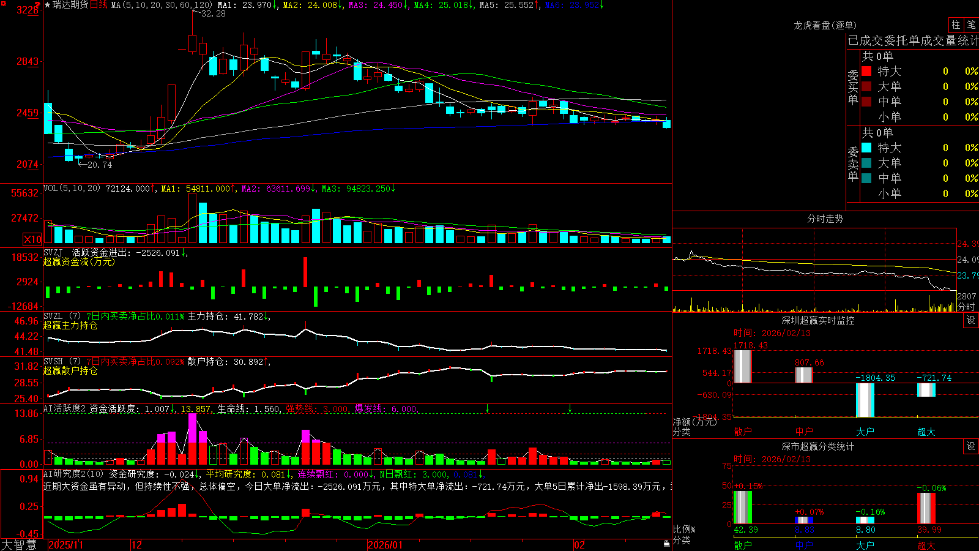Click the 深圳超赢实时监控 panel title

tap(817, 320)
